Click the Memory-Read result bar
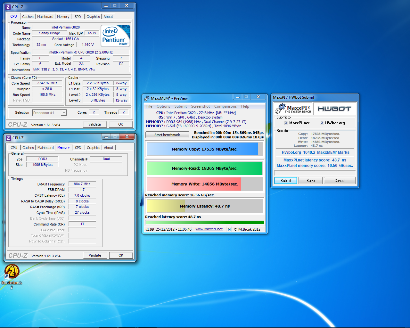The width and height of the screenshot is (410, 328). coord(205,168)
